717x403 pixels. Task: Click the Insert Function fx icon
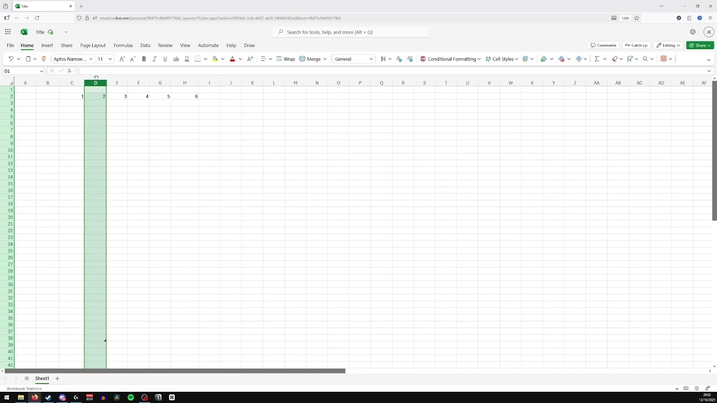(69, 71)
